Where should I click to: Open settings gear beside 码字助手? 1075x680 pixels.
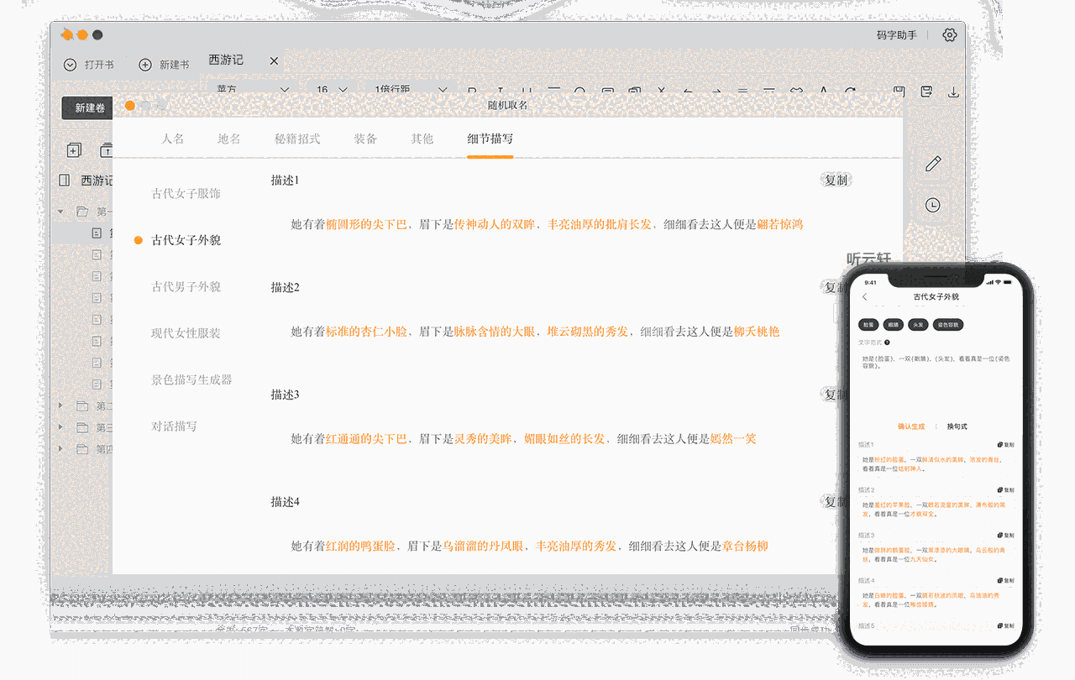[x=950, y=34]
